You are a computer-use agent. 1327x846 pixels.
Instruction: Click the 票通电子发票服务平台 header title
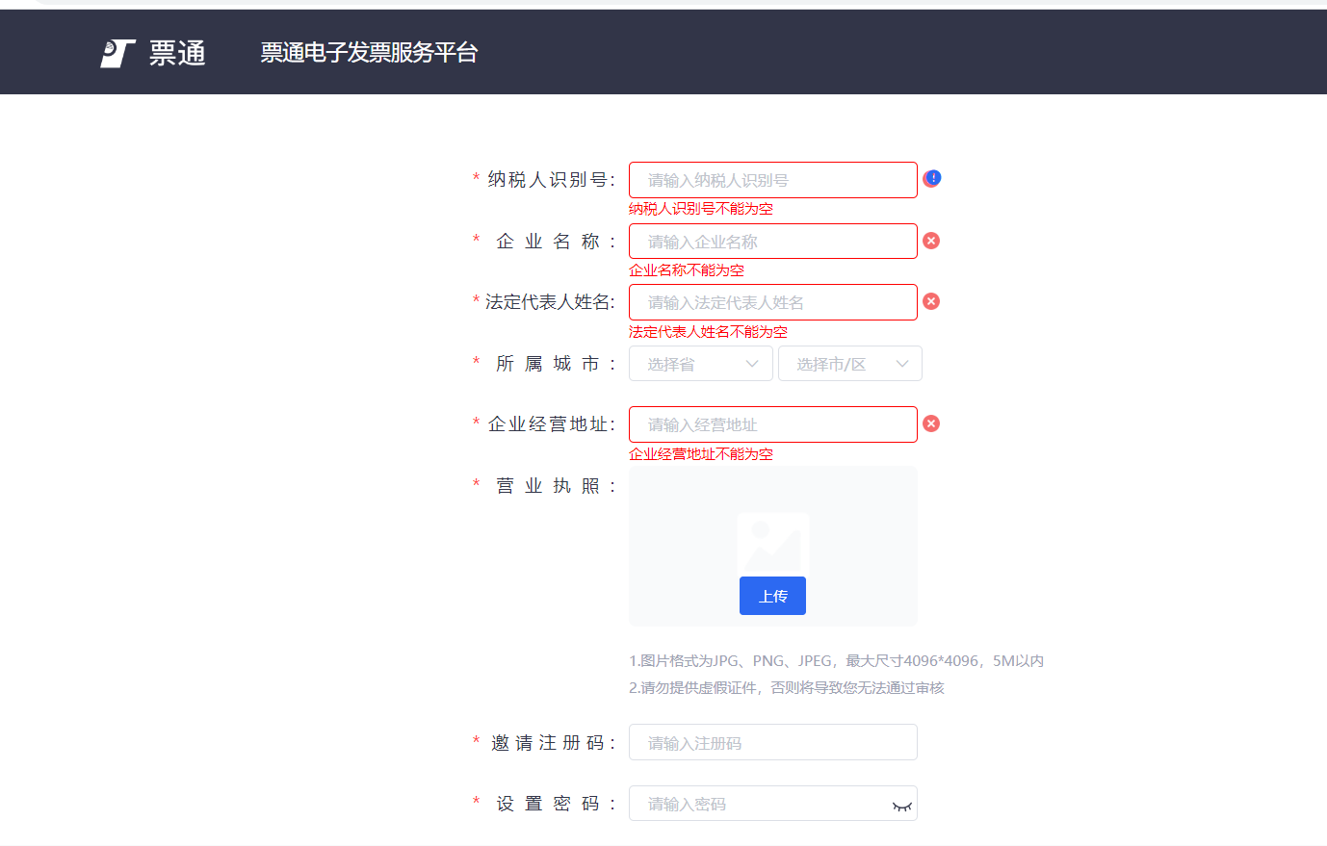point(369,53)
